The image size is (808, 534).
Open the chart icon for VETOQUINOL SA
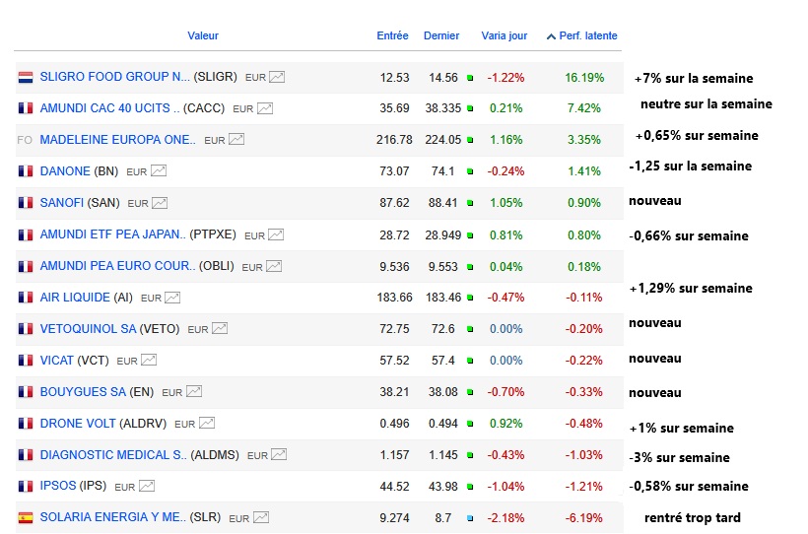220,329
